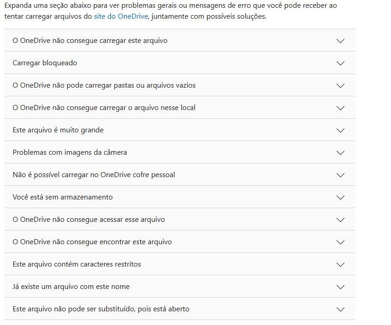Click 'Já existe um arquivo com este nome' title
The width and height of the screenshot is (391, 325).
click(x=71, y=287)
